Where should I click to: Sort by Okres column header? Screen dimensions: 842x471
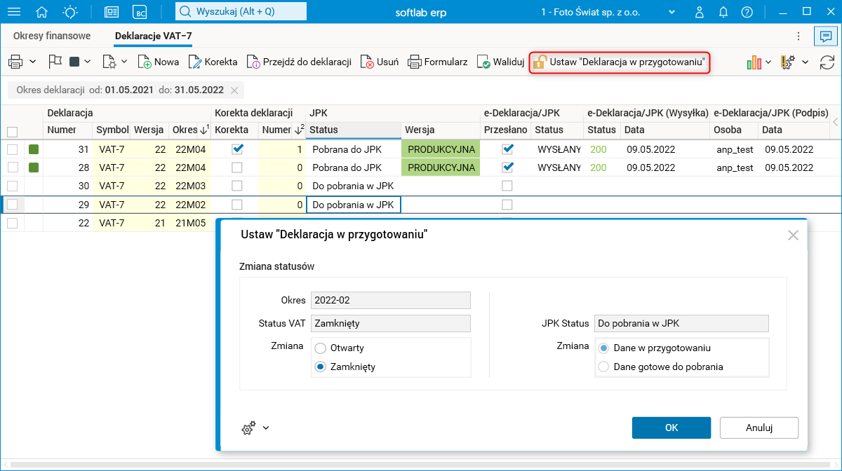[x=190, y=130]
